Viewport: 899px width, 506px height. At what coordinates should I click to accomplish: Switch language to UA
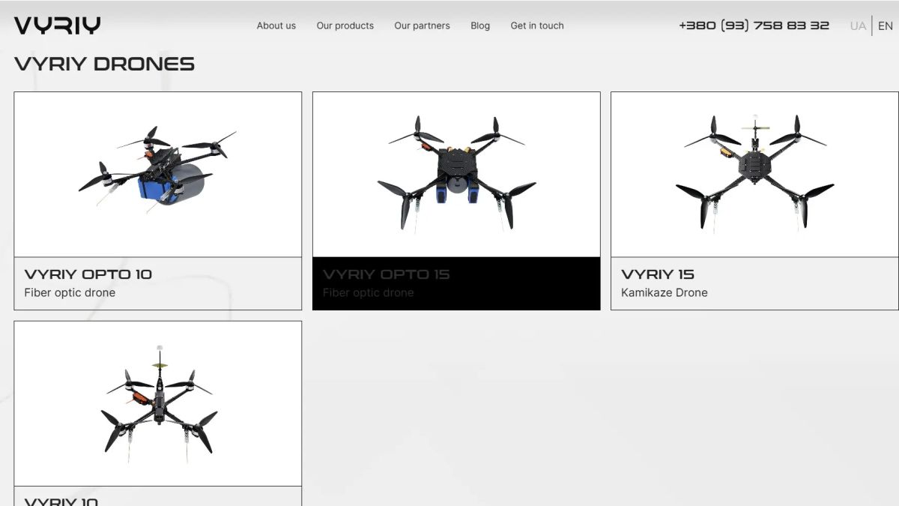[858, 26]
